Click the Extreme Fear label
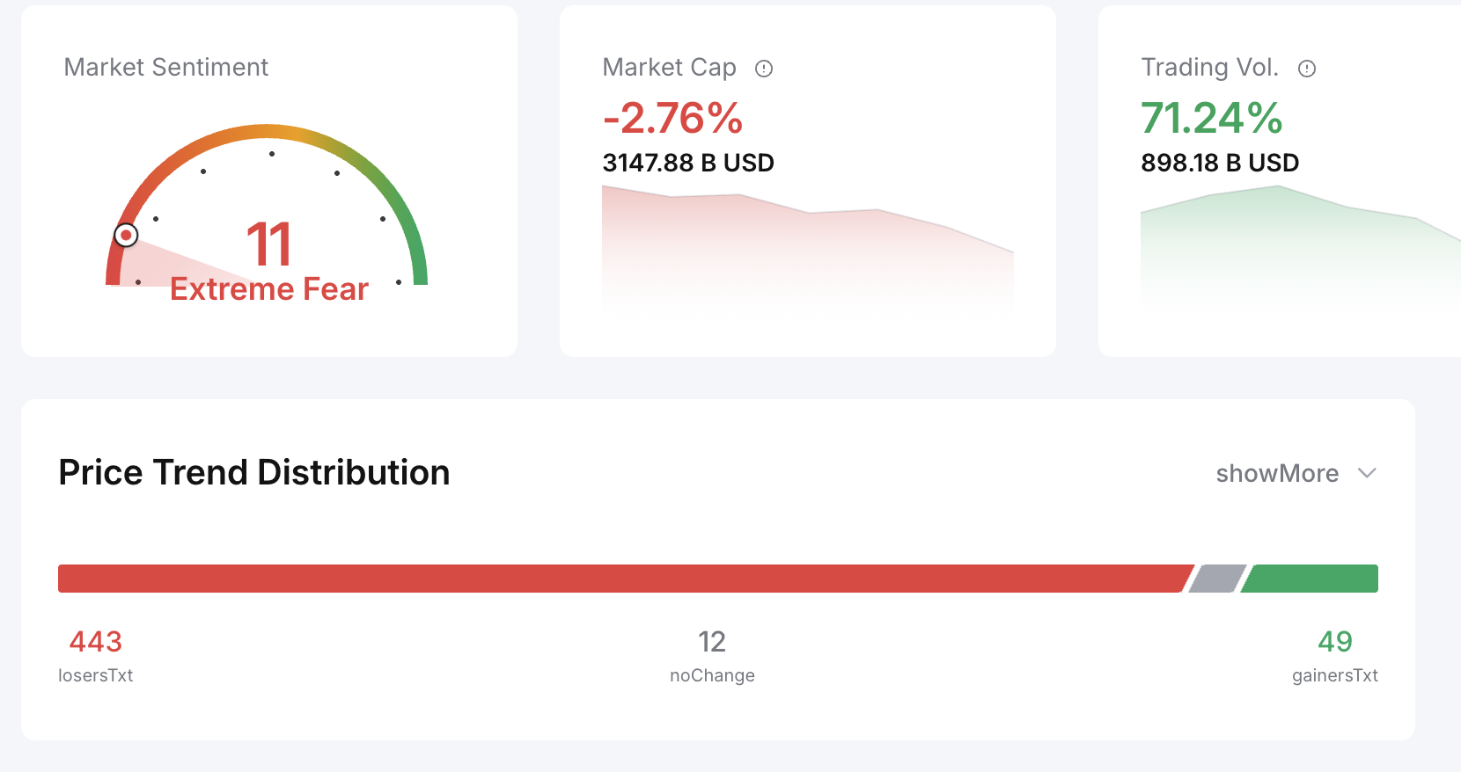The image size is (1461, 772). [269, 289]
